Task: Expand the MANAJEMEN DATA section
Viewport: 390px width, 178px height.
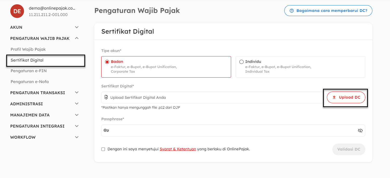Action: click(77, 115)
